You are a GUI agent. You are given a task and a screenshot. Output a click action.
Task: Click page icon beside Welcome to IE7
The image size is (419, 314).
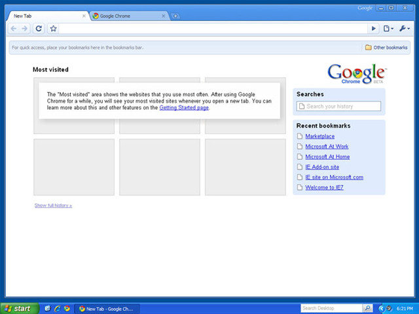(x=300, y=188)
